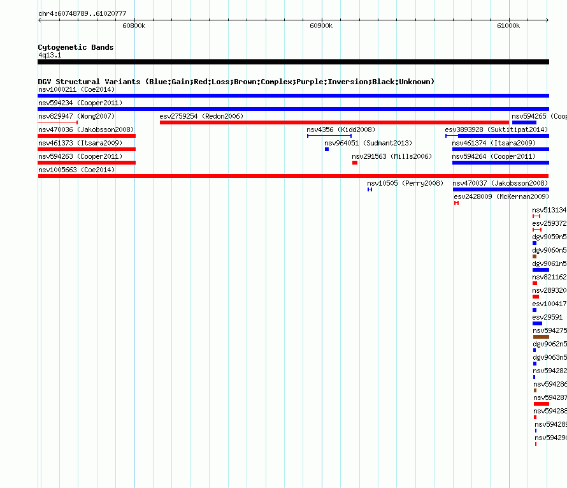Select the blue bar under esv29591

(x=537, y=323)
